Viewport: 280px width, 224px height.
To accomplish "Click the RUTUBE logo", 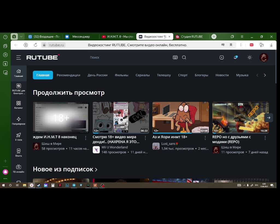I will pyautogui.click(x=43, y=57).
